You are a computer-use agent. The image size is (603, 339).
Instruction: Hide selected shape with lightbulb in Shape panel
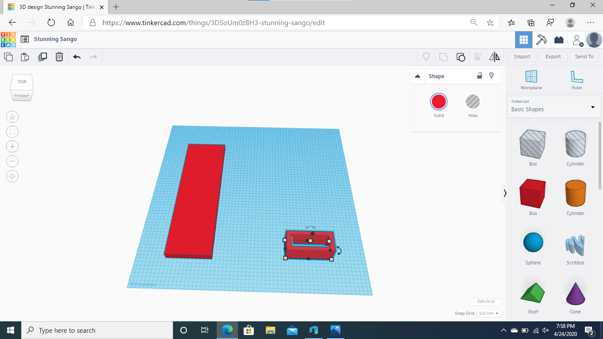click(491, 75)
